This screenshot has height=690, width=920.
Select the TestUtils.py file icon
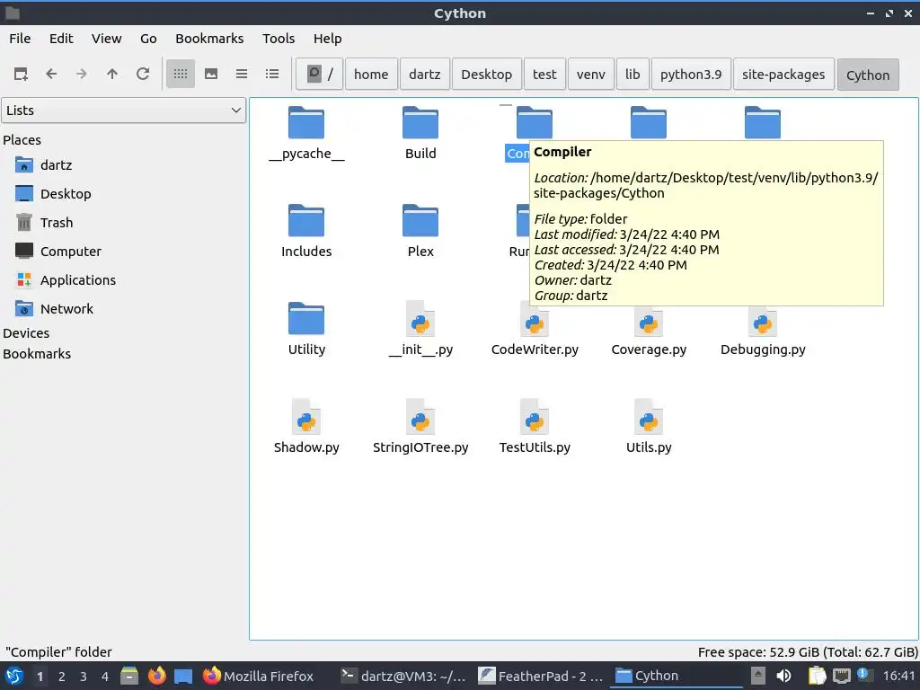click(535, 416)
